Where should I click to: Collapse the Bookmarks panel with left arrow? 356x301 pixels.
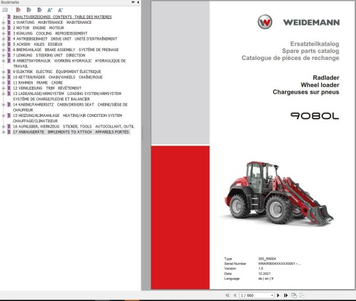point(138,2)
